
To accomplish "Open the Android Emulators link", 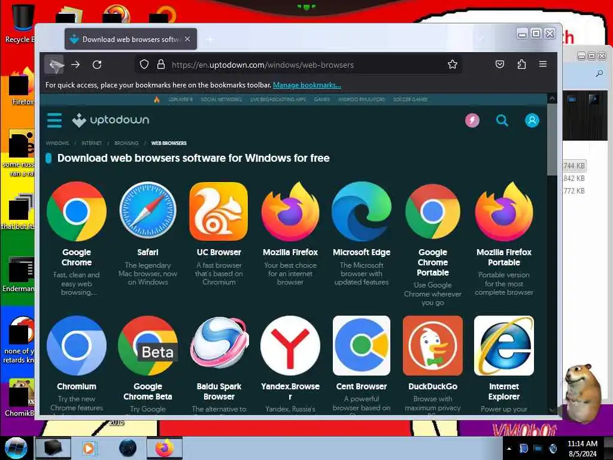I will [361, 99].
